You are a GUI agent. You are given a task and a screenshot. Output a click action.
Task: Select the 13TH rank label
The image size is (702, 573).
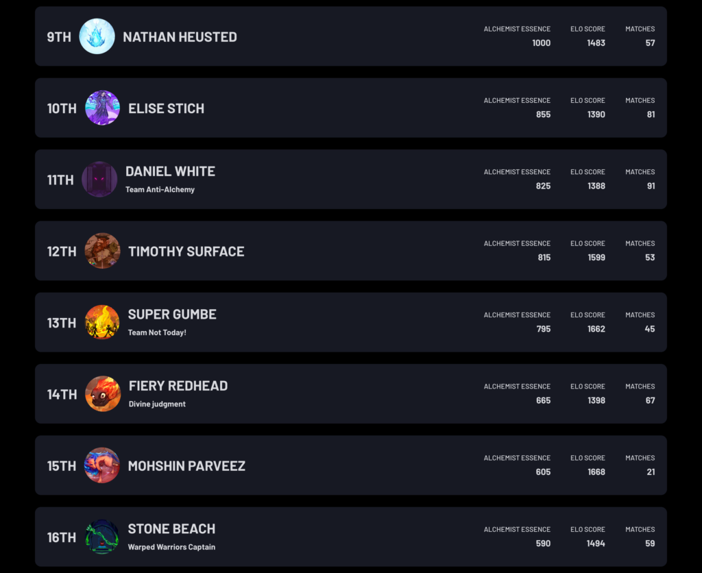click(x=61, y=323)
